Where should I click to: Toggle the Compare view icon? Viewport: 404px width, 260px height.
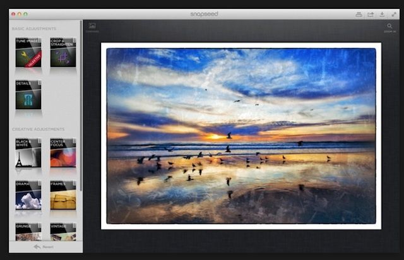coord(92,27)
